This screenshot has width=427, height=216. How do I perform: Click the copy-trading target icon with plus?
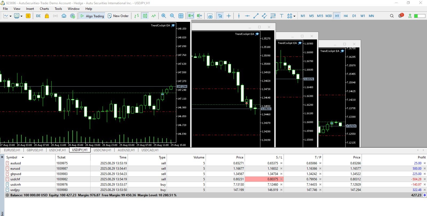click(x=73, y=16)
